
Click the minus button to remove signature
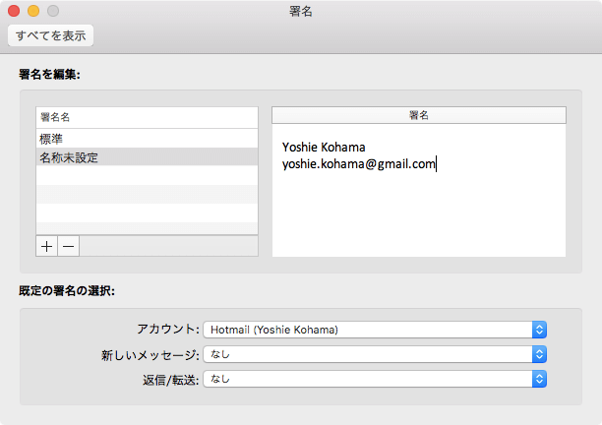(x=69, y=246)
